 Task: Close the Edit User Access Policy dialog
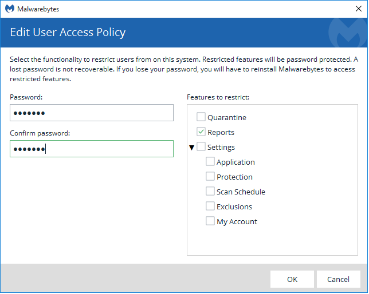359,9
